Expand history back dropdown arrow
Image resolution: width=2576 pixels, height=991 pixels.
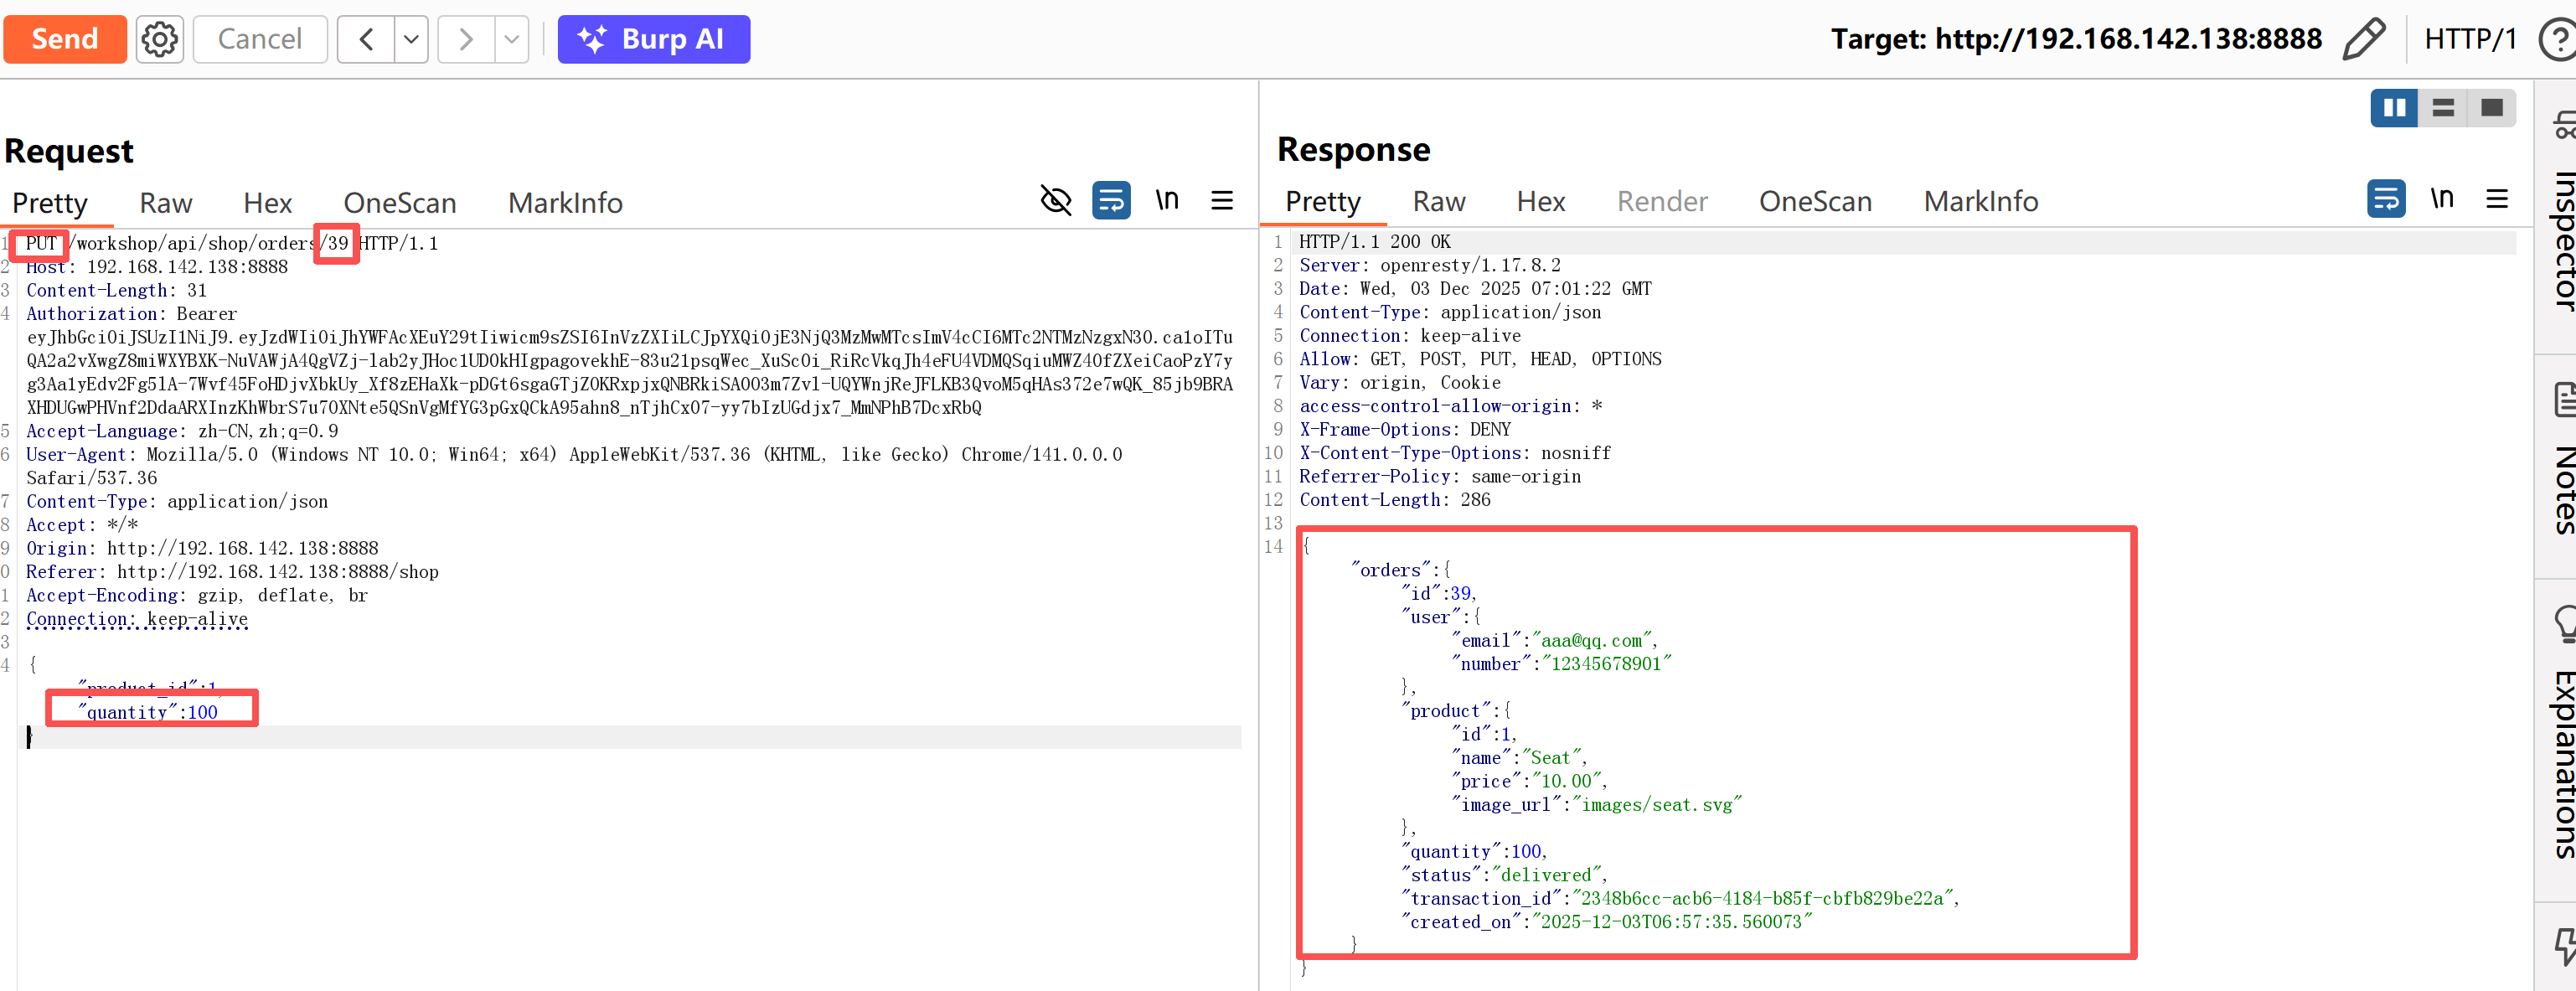pos(411,39)
